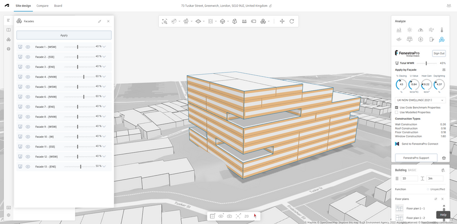
Task: Select the surface layer tool in the toolbar
Action: [198, 21]
